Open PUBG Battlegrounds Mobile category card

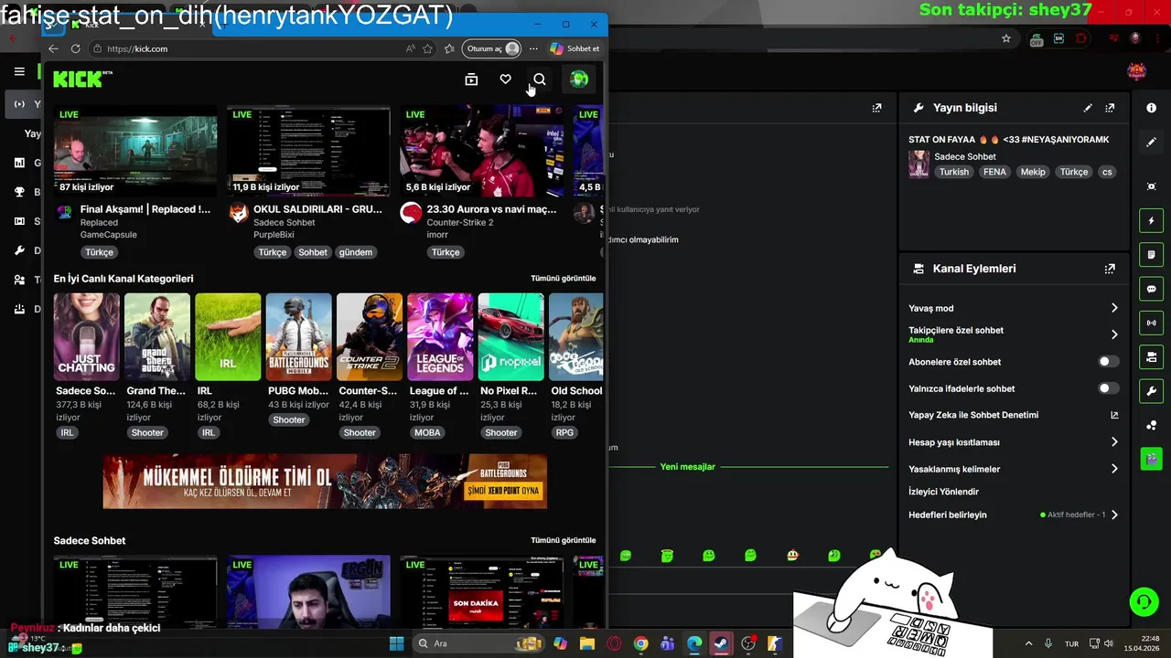click(x=299, y=336)
